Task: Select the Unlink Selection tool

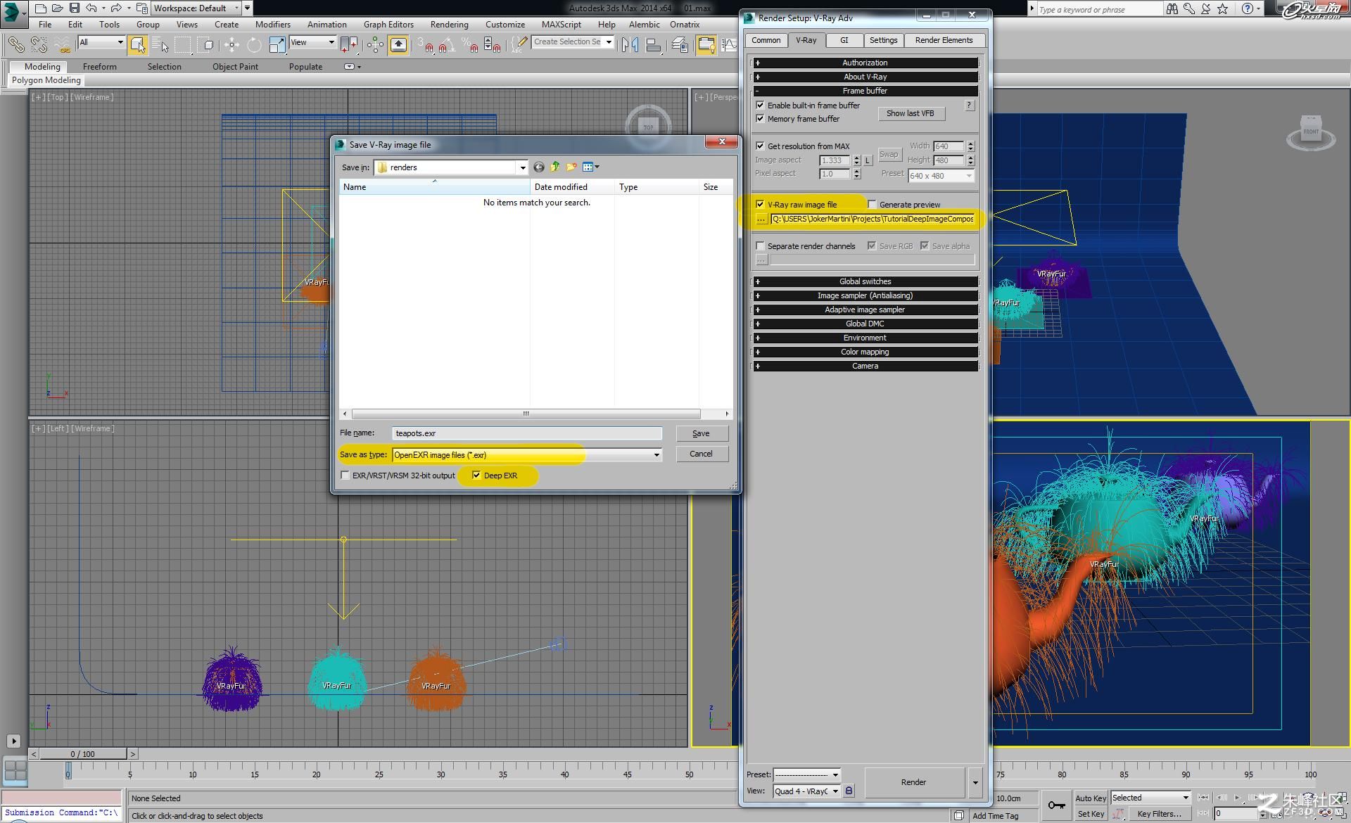Action: click(39, 45)
